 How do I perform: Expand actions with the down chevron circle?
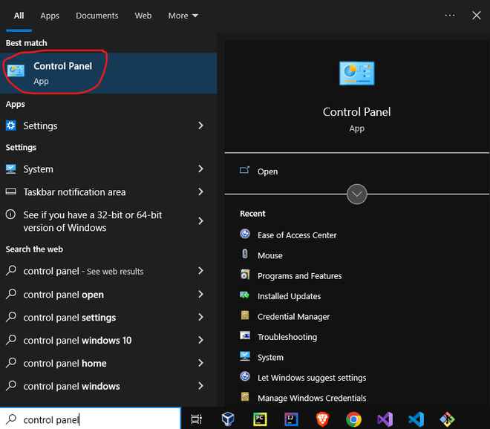[357, 194]
